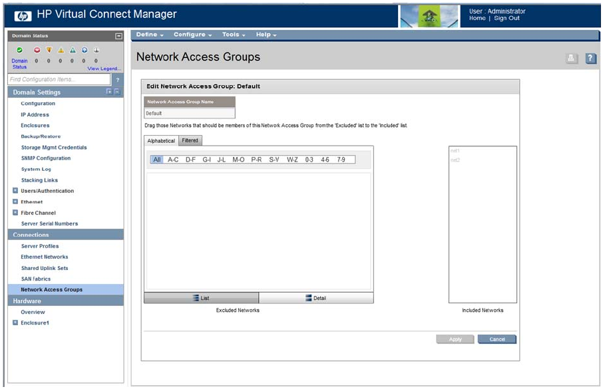This screenshot has height=389, width=603.
Task: Click the print icon
Action: [x=572, y=59]
